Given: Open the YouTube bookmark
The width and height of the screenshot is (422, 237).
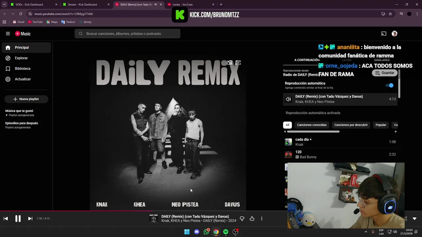Looking at the screenshot, I should 35,22.
